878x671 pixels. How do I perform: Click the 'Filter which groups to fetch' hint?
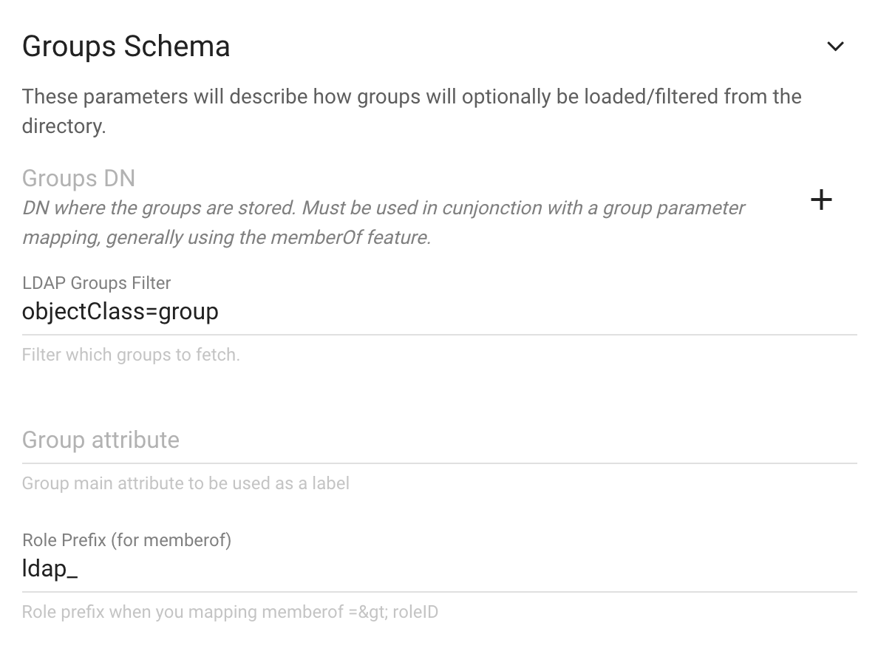131,355
